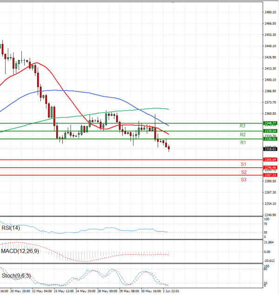
Task: Click the Stoch(9,6,3) indicator label
Action: click(16, 275)
